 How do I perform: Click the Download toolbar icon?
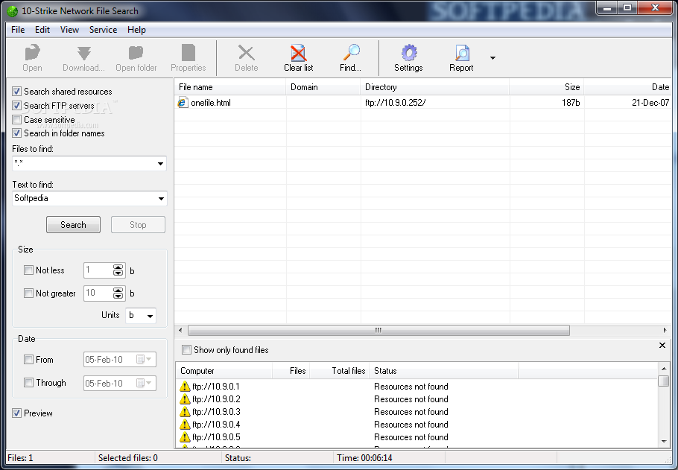pyautogui.click(x=84, y=53)
